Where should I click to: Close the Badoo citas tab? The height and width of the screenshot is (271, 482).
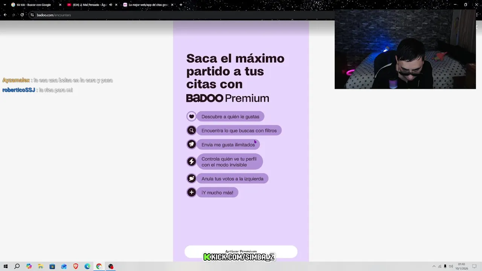(172, 5)
